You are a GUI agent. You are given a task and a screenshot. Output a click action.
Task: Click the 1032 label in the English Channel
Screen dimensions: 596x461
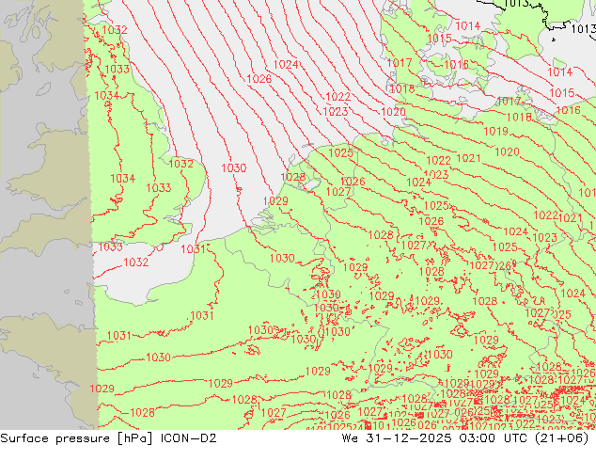[x=136, y=262]
